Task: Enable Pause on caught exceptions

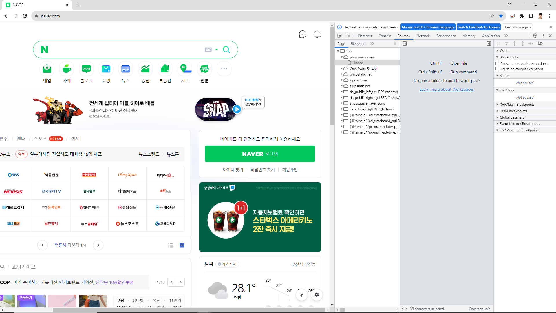Action: (497, 69)
